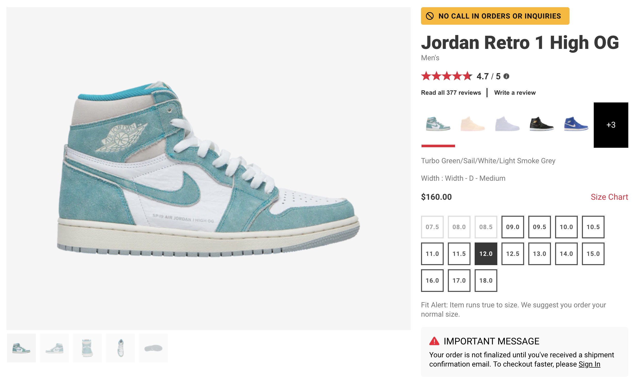Show the outsole bottom view thumbnail
The width and height of the screenshot is (635, 382).
click(x=153, y=348)
